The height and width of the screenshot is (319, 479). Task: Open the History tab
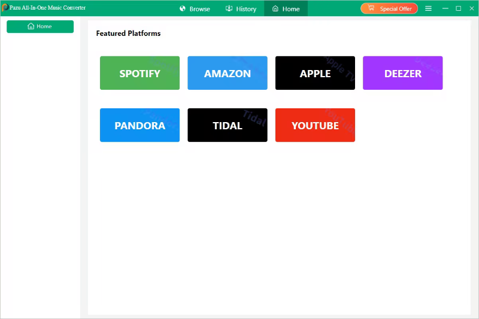241,9
